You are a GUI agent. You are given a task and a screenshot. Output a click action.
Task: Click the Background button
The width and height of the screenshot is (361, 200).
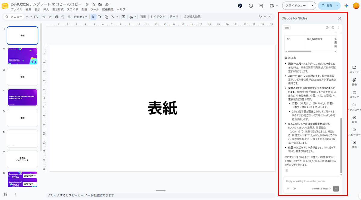pos(143,17)
